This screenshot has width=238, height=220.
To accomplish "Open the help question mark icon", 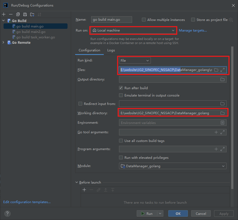I will point(7,213).
